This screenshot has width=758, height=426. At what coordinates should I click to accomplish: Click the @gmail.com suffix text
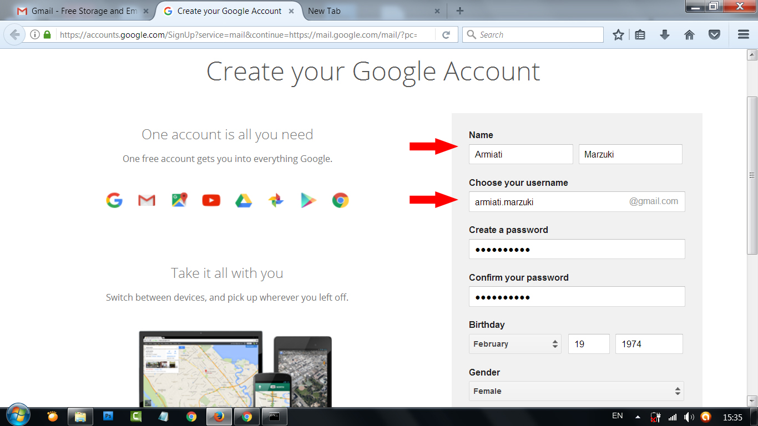654,201
